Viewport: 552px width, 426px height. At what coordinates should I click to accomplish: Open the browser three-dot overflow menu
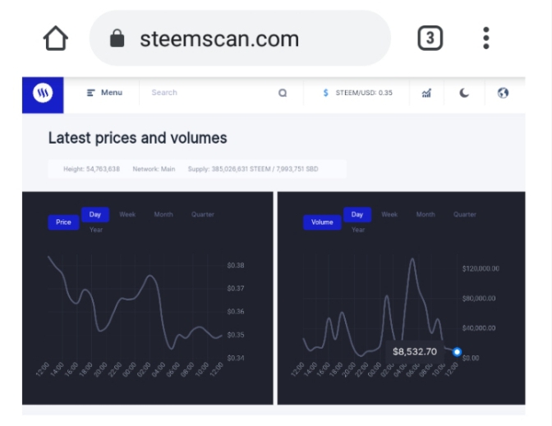point(486,38)
